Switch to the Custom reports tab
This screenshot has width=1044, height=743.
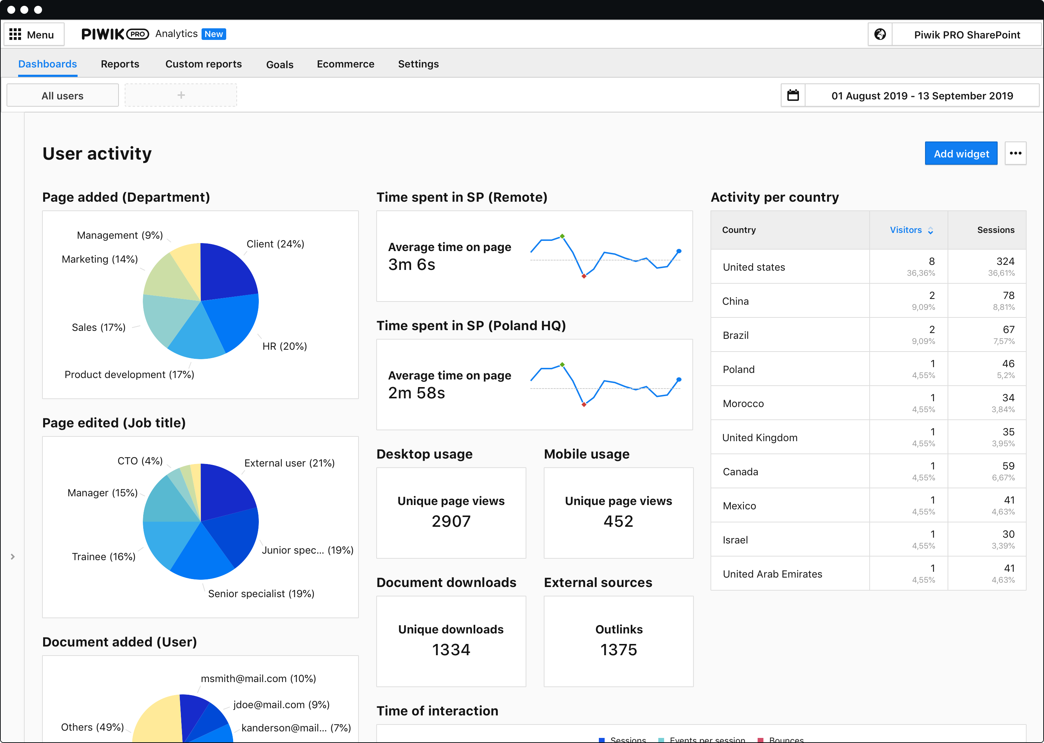[203, 64]
